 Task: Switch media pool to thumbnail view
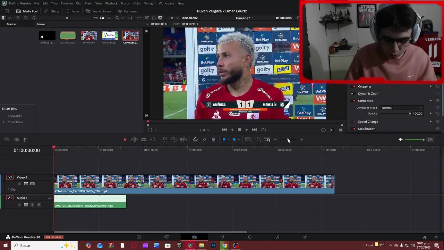click(102, 18)
